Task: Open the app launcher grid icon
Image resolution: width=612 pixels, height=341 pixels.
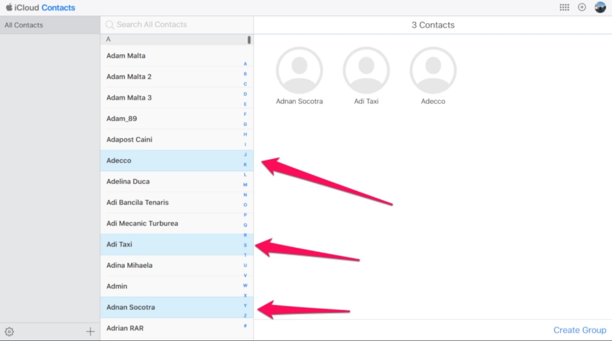Action: pos(564,7)
